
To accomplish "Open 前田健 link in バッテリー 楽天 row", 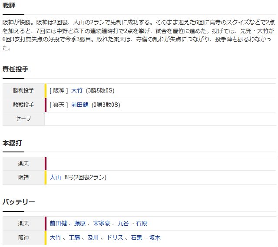I will pos(58,224).
